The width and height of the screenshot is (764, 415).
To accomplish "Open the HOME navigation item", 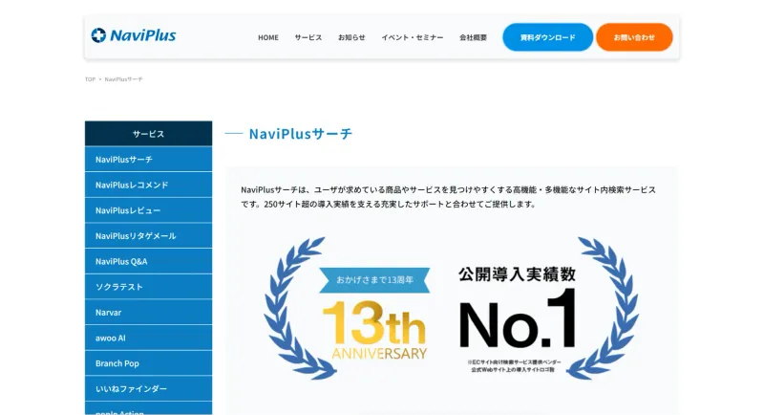I will click(x=268, y=37).
